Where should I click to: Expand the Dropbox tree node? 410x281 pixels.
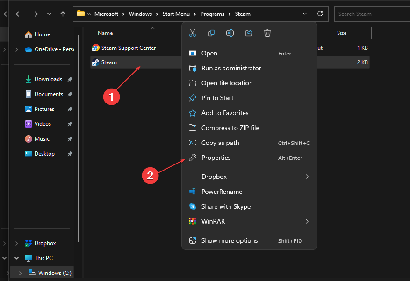click(x=16, y=243)
